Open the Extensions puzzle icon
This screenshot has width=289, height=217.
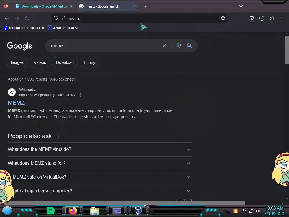[x=272, y=18]
